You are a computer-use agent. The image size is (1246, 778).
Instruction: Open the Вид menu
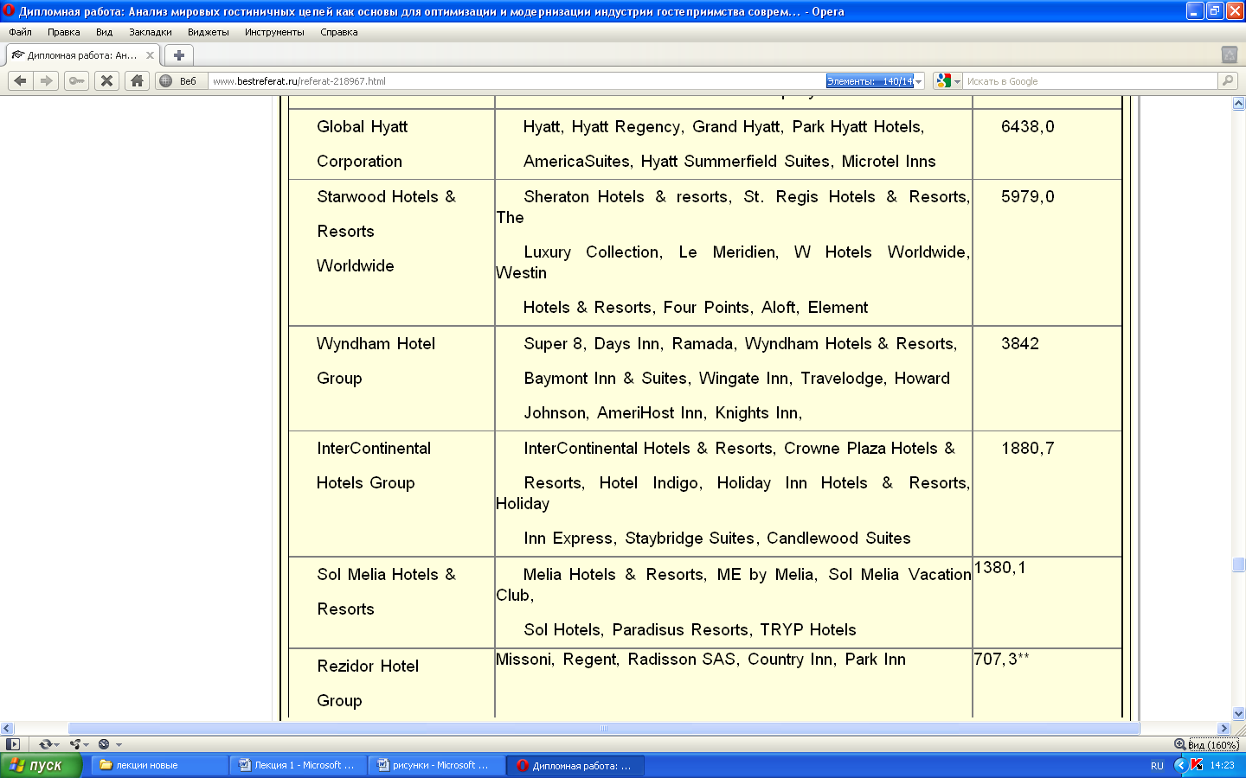pyautogui.click(x=104, y=32)
